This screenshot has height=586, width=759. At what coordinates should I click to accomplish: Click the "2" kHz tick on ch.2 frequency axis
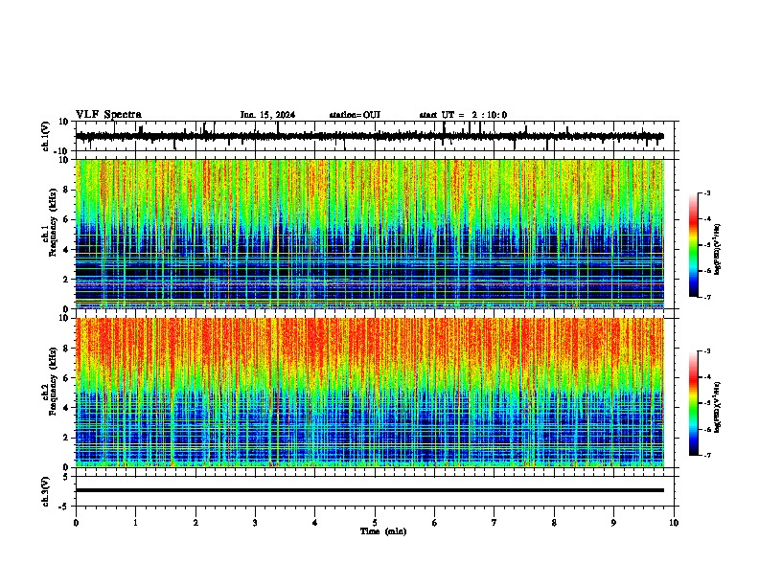(x=66, y=438)
